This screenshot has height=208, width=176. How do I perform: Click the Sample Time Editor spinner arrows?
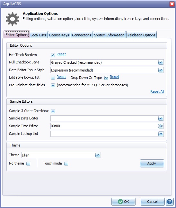pos(161,126)
